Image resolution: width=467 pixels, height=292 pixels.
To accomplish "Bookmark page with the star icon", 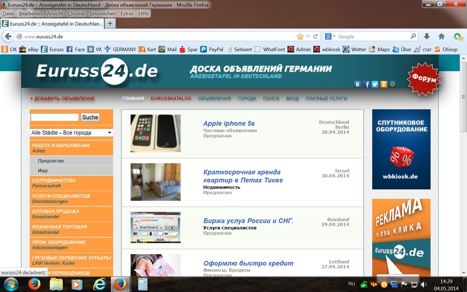I will coord(300,36).
